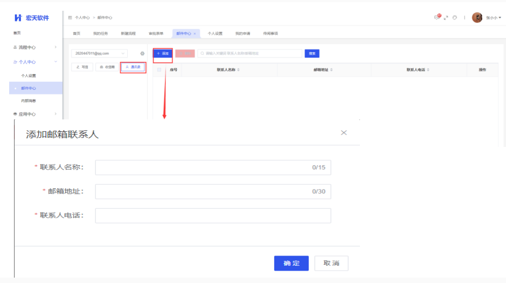506x283 pixels.
Task: Sort by 联系人名称 column arrows
Action: point(239,69)
